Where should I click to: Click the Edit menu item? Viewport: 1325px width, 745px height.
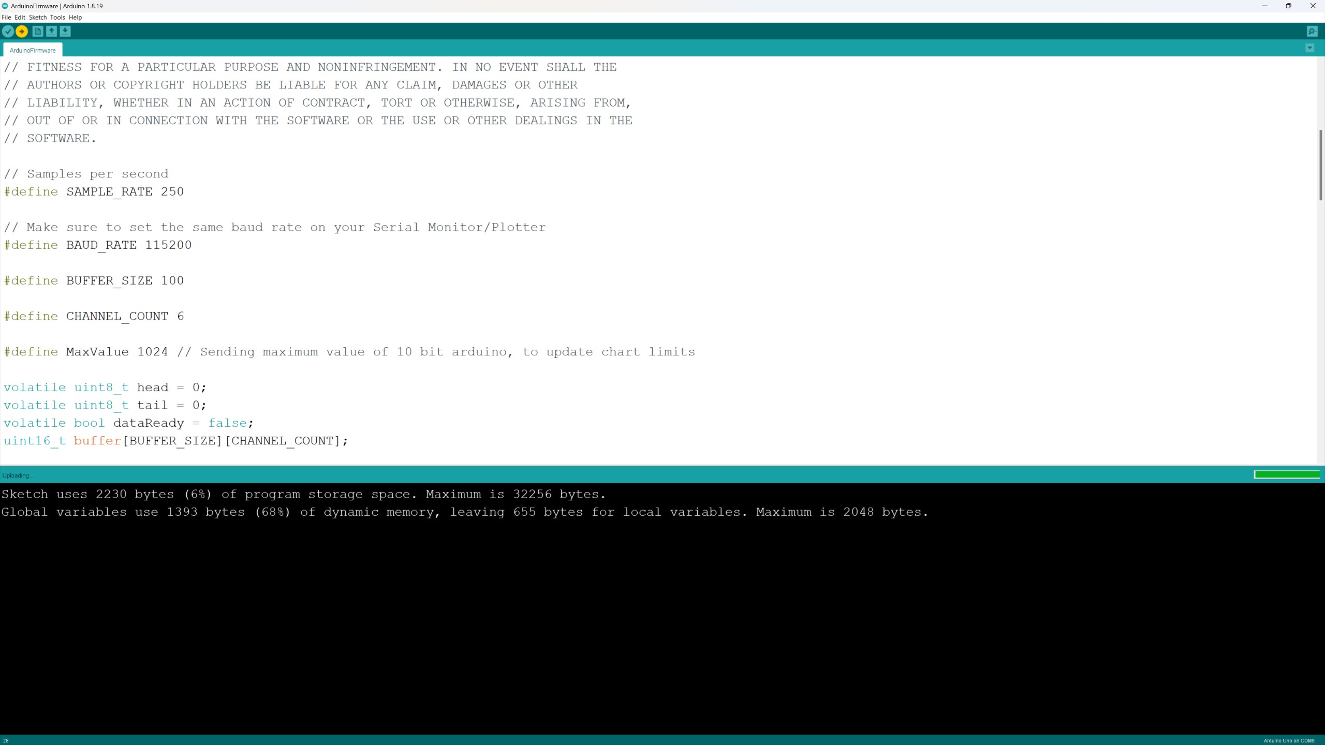19,17
